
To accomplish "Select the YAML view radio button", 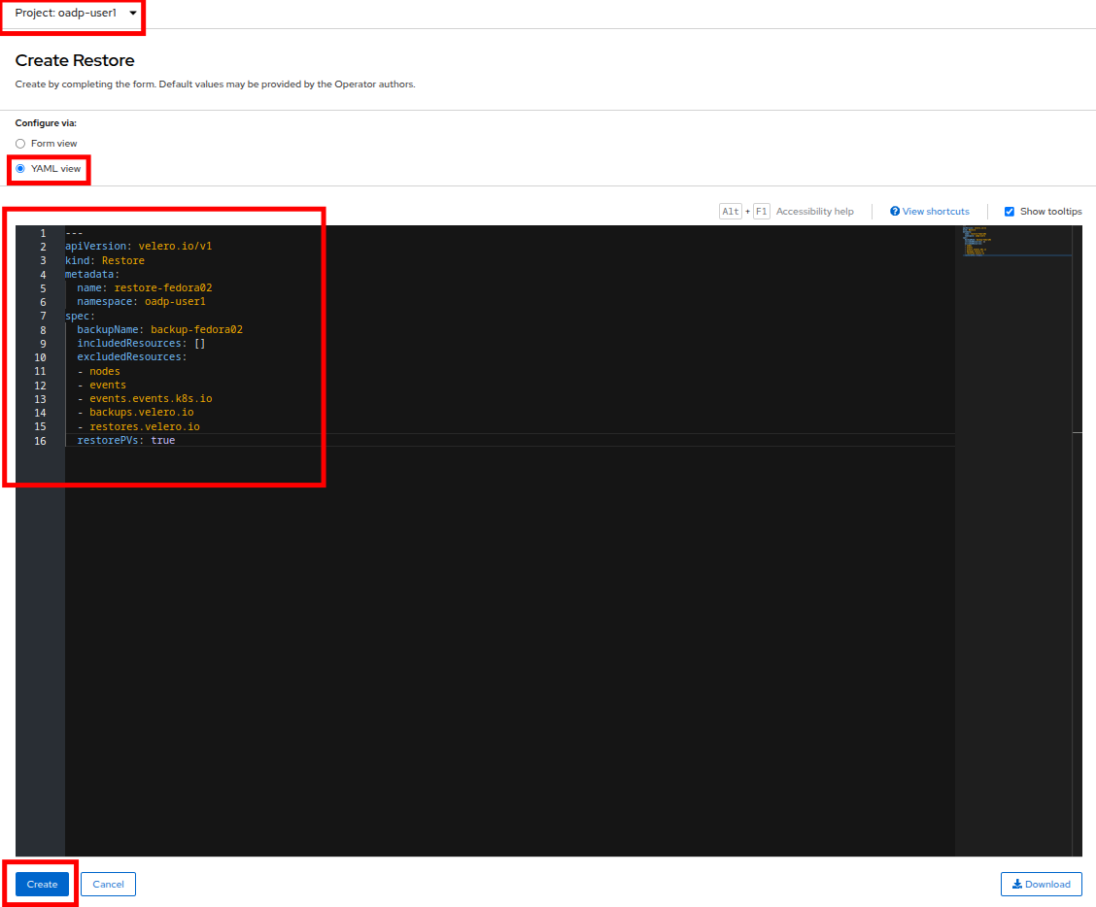I will [20, 169].
